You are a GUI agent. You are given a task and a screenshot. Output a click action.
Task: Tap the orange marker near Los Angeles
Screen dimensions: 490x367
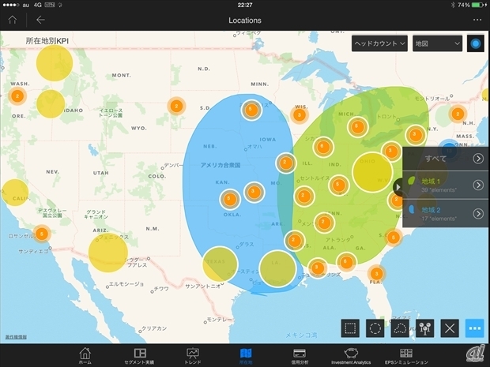(x=42, y=234)
